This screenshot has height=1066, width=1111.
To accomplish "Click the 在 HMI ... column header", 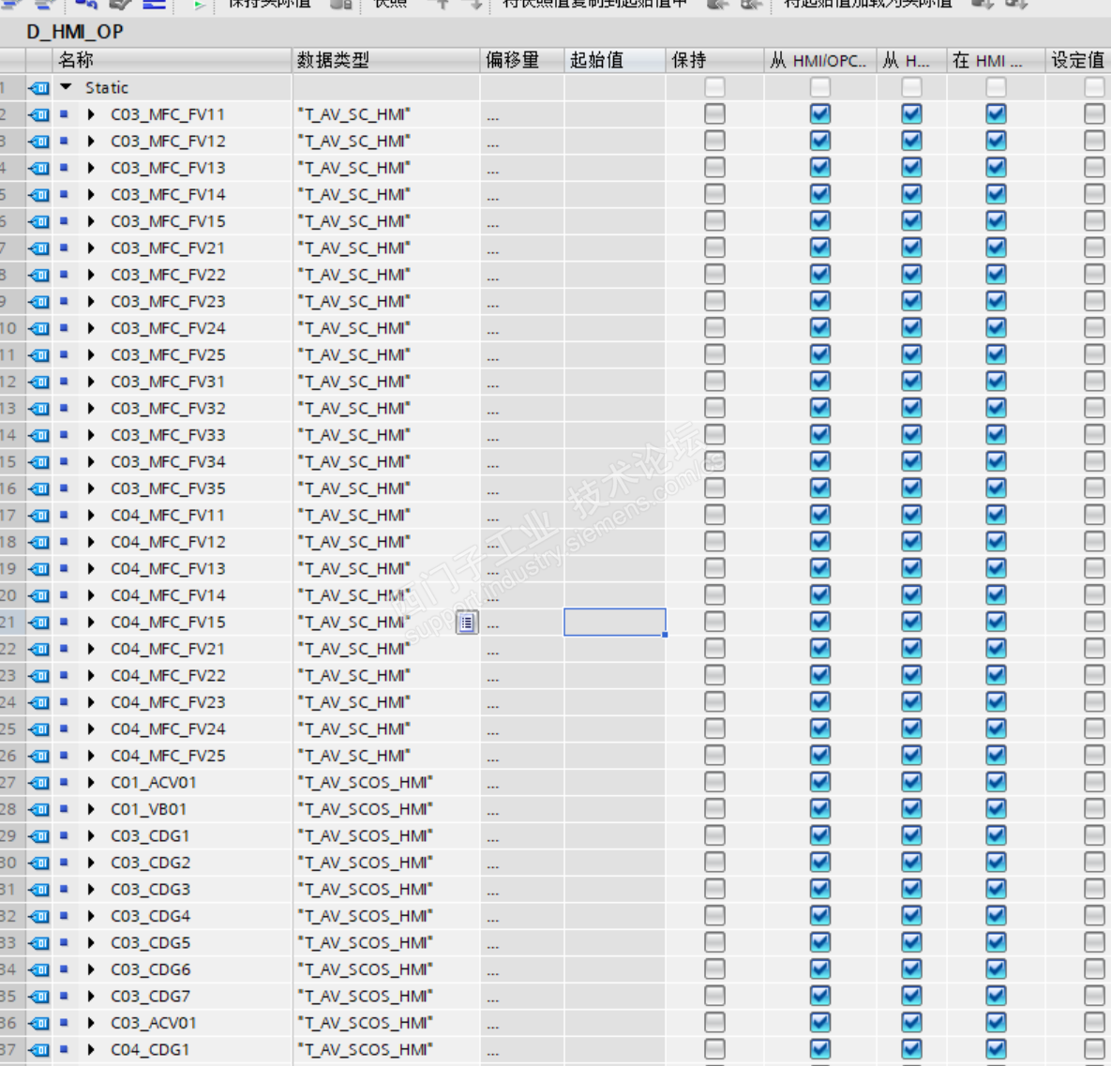I will (x=997, y=60).
